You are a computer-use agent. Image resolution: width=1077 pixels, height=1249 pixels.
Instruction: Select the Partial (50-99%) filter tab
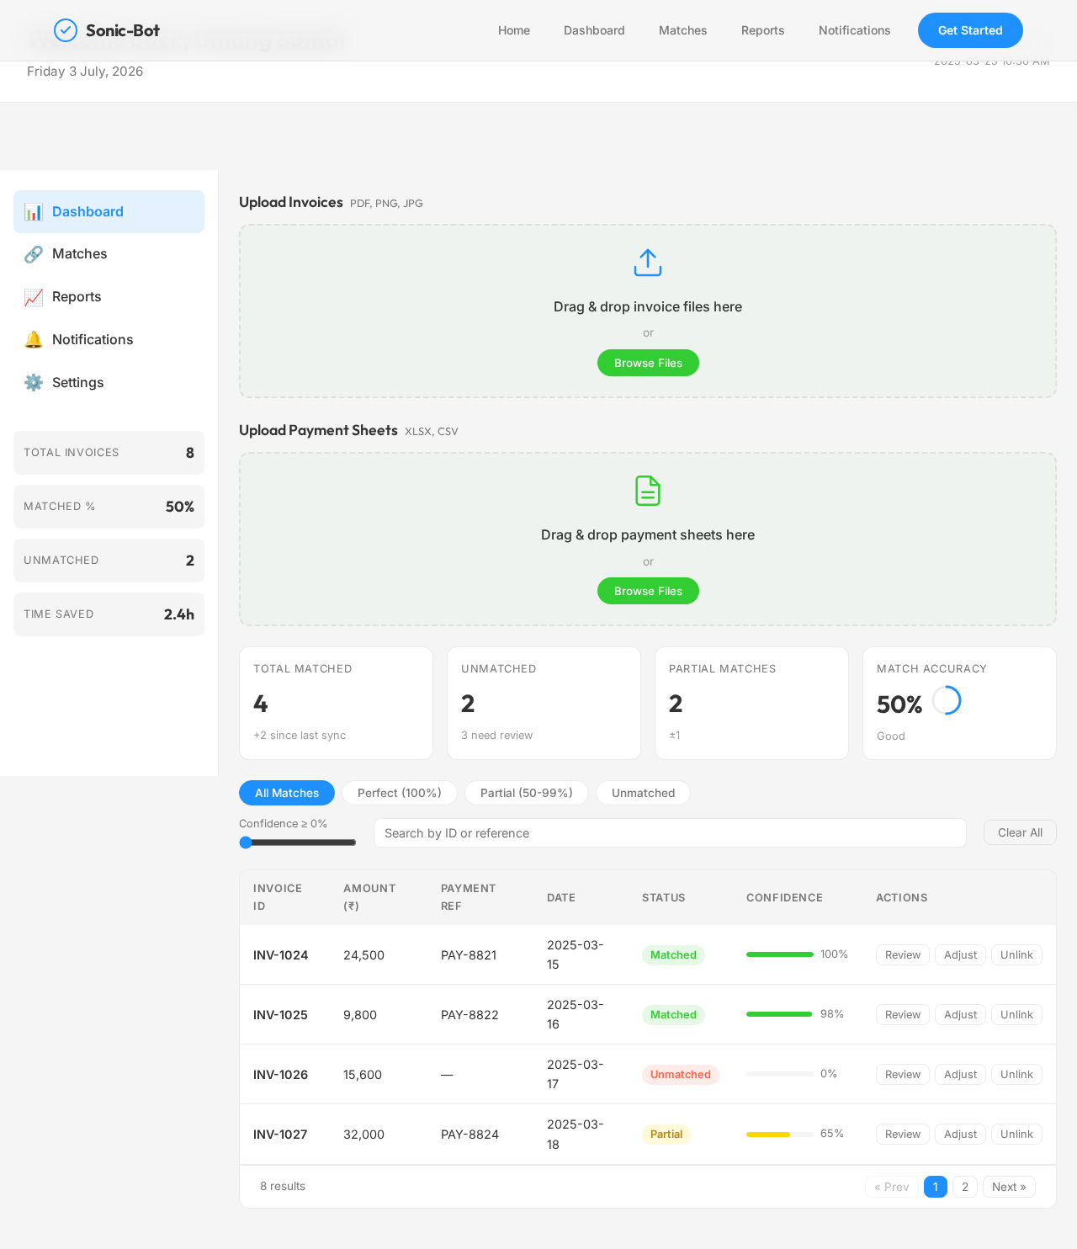click(527, 793)
